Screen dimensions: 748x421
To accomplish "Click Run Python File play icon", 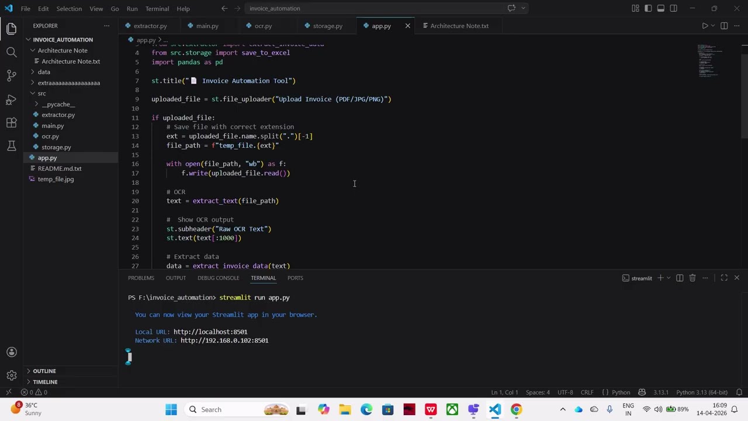I will [705, 26].
